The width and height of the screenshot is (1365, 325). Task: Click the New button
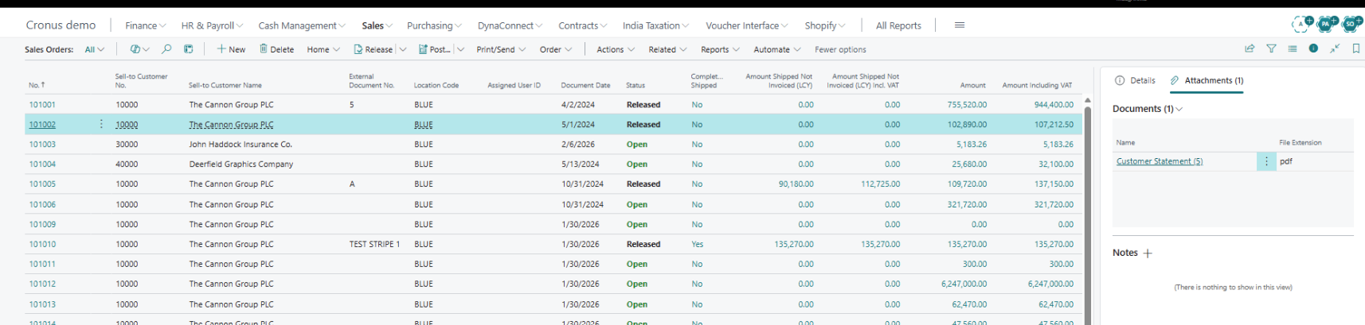coord(231,49)
